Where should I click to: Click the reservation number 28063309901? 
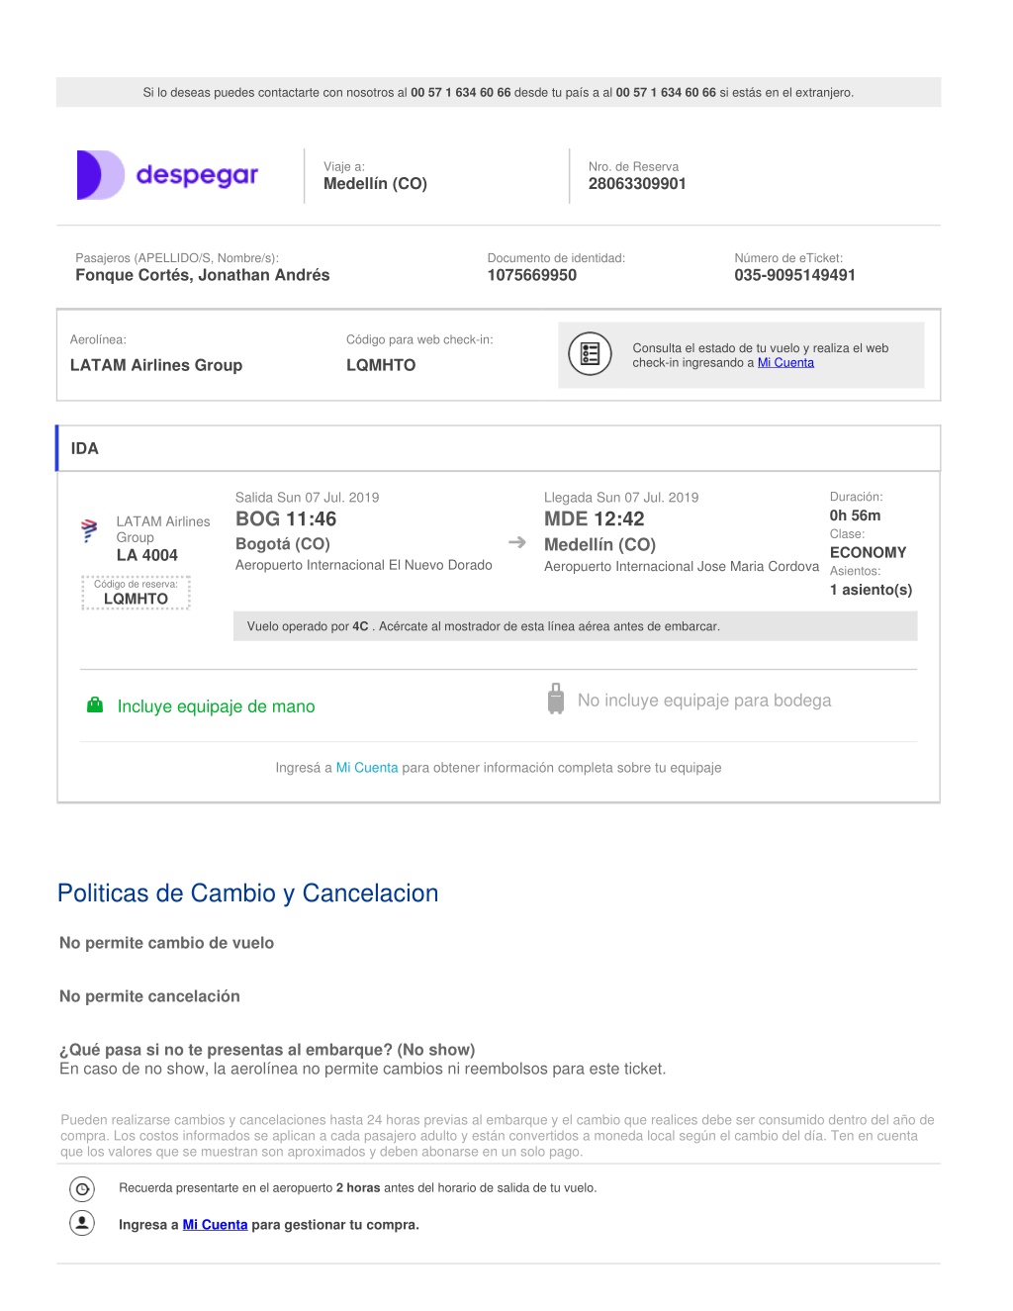pyautogui.click(x=637, y=184)
